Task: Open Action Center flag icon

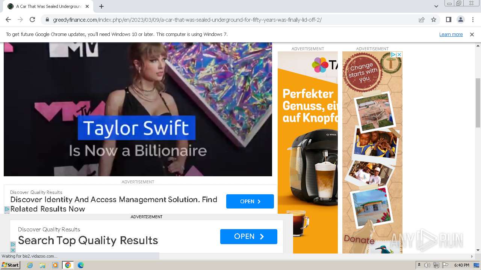Action: coord(445,265)
